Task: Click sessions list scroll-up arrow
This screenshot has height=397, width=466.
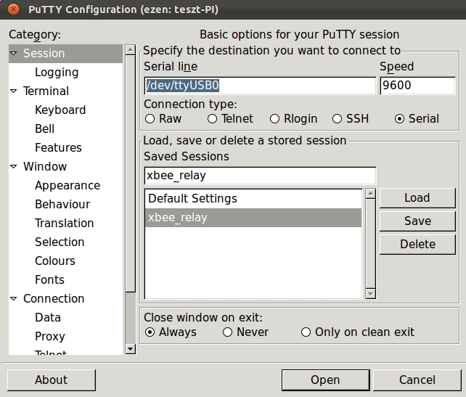Action: click(371, 194)
